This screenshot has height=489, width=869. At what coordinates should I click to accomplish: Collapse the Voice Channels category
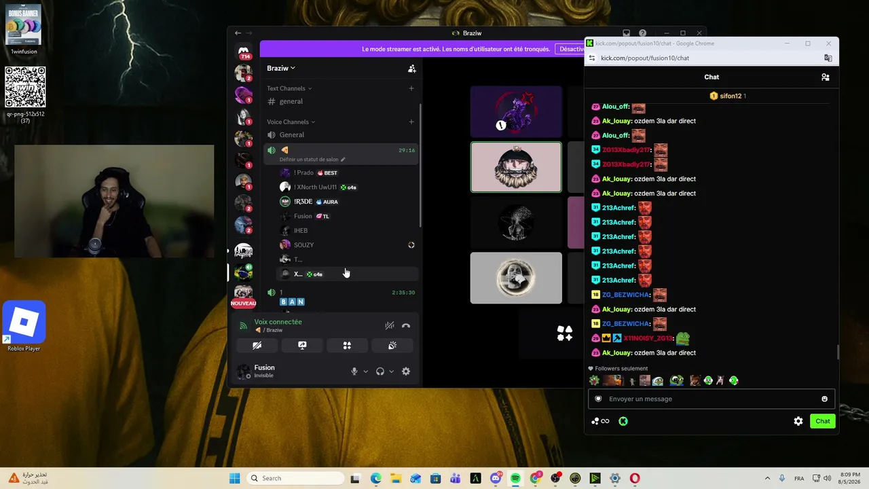click(291, 122)
